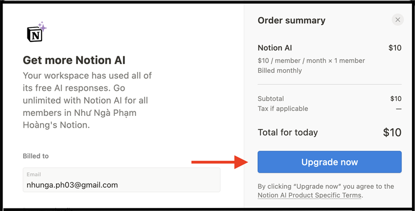Click the Subtotal $10 amount
Viewport: 415px width, 211px height.
click(396, 98)
